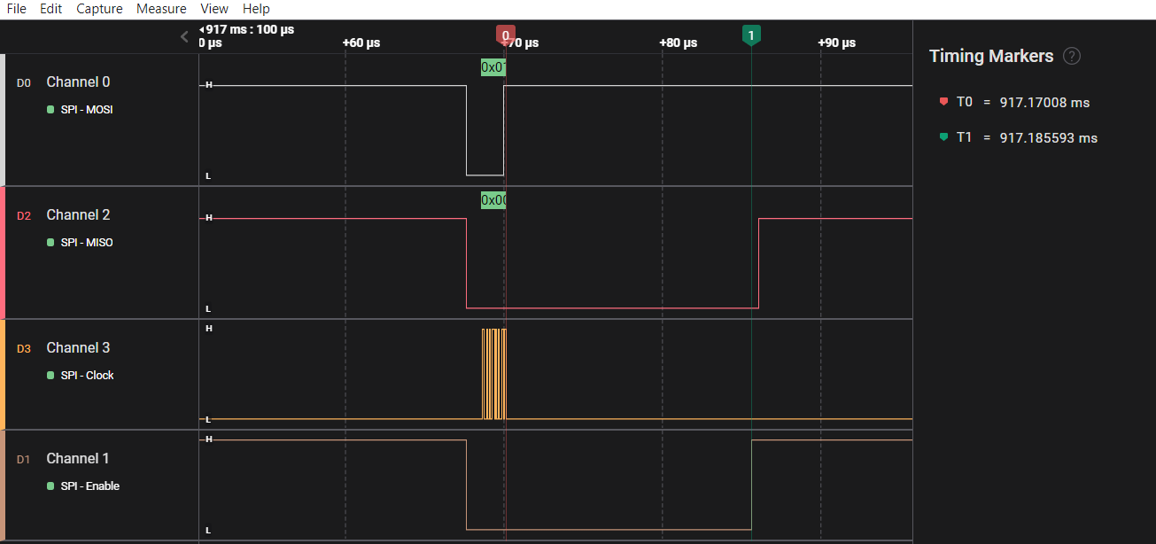Click the SPI - MISO analyzer tag

pyautogui.click(x=81, y=243)
